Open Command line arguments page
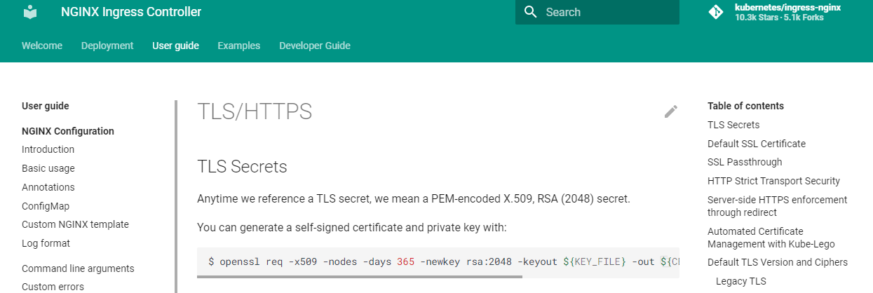 coord(78,268)
